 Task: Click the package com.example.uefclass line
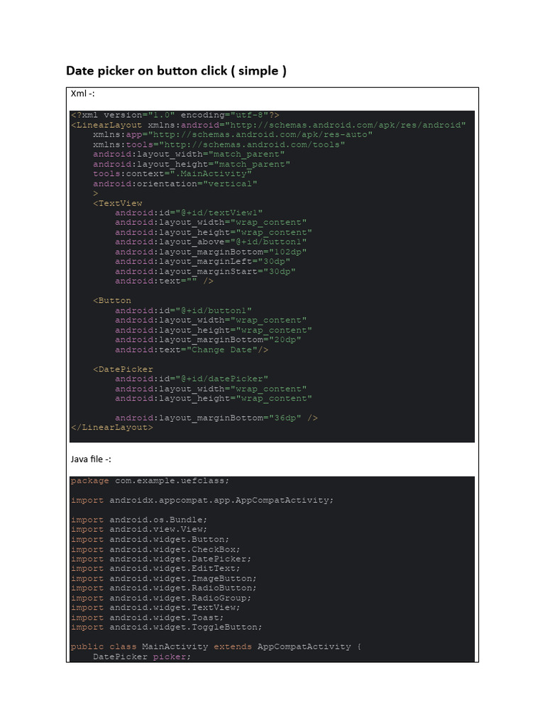(150, 481)
